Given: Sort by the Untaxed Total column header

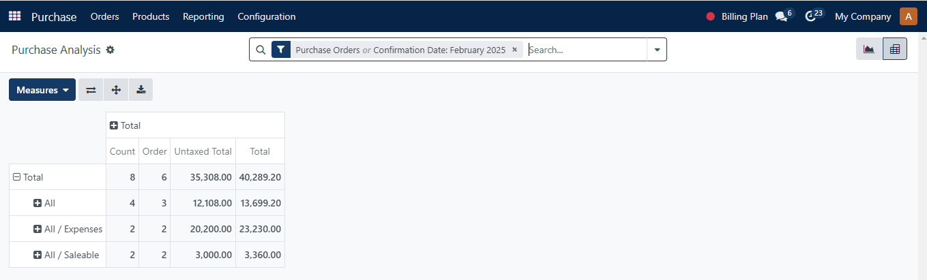Looking at the screenshot, I should [x=203, y=151].
